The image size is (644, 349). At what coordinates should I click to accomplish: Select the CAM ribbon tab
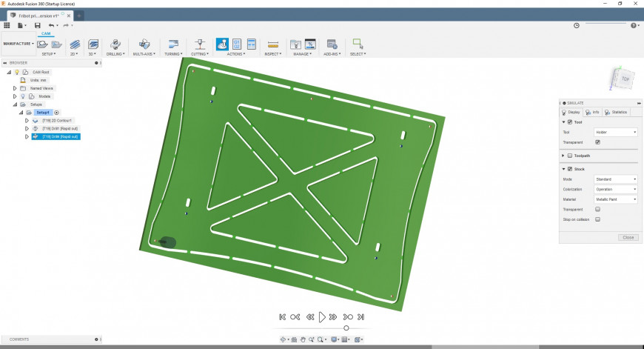(46, 33)
